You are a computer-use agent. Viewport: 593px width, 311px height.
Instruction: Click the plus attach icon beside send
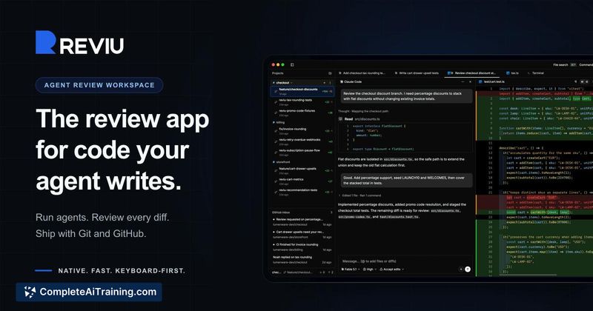pos(460,269)
